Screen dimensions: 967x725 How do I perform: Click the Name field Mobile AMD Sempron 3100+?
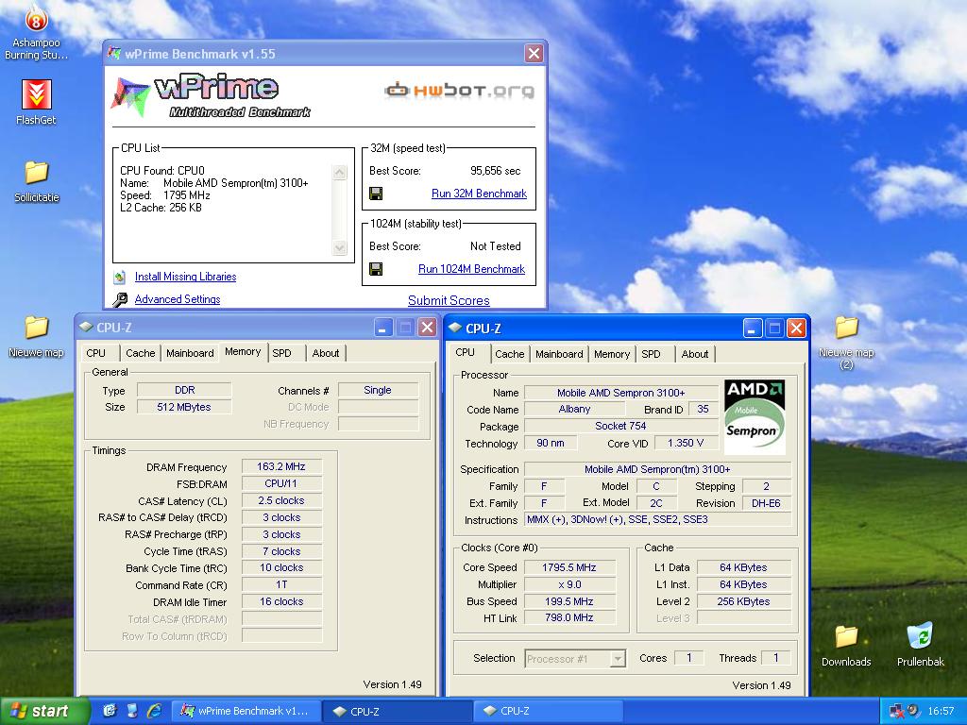621,393
